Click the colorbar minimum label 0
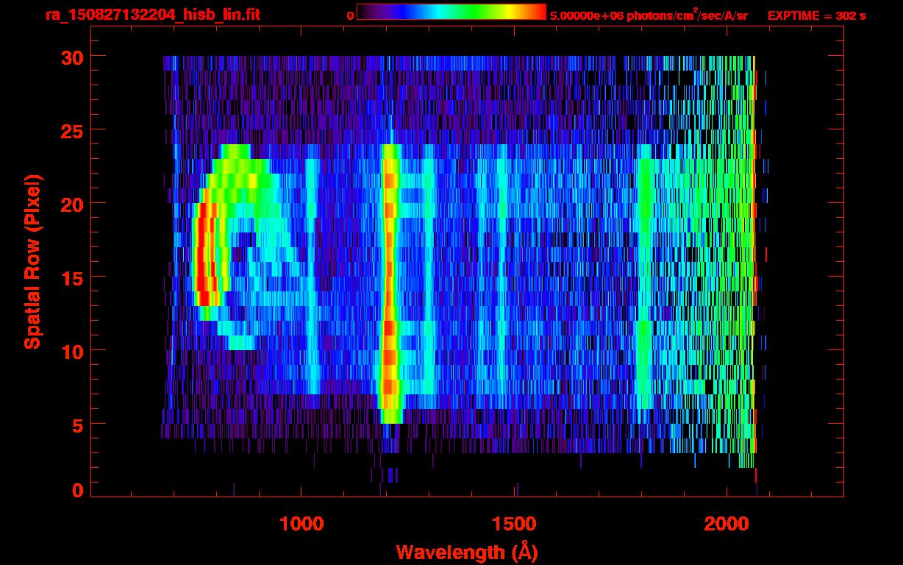The image size is (903, 565). (350, 15)
